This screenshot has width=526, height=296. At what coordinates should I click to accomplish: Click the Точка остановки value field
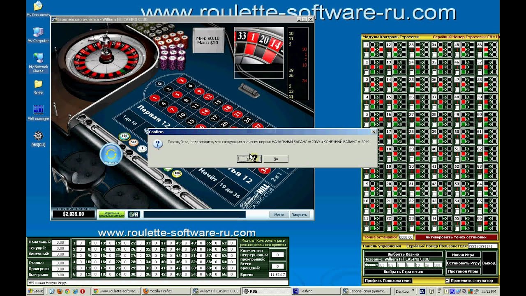pos(406,237)
